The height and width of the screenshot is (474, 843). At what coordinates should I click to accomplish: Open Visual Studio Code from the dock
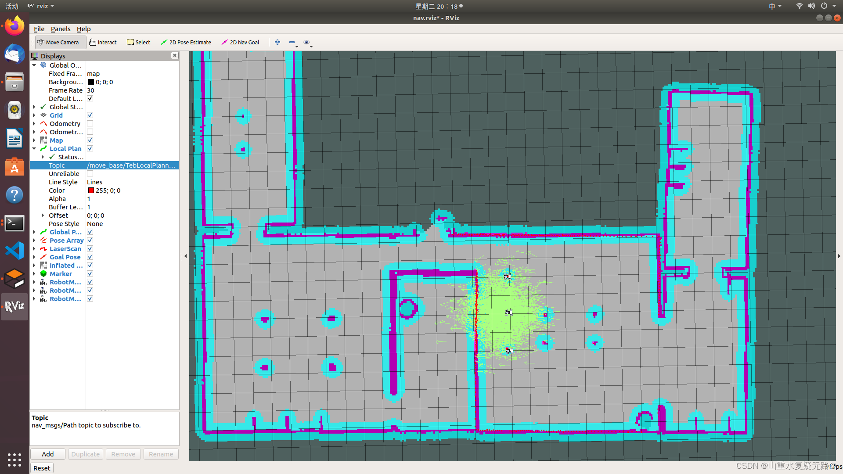pyautogui.click(x=14, y=251)
